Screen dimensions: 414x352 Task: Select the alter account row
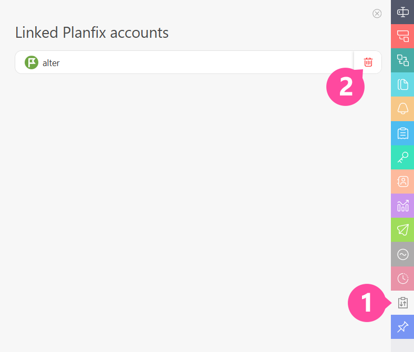[184, 62]
